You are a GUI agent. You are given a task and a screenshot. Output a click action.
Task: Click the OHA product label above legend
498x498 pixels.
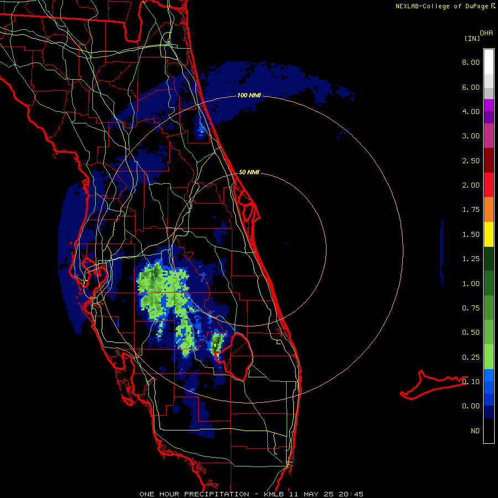coord(486,33)
